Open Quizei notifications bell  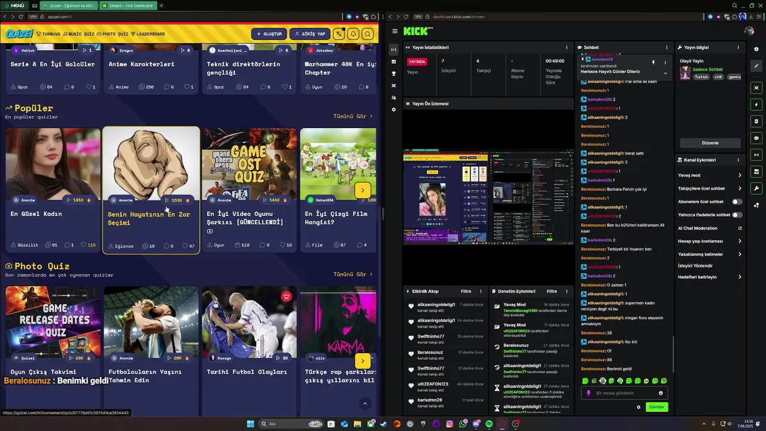click(x=353, y=34)
